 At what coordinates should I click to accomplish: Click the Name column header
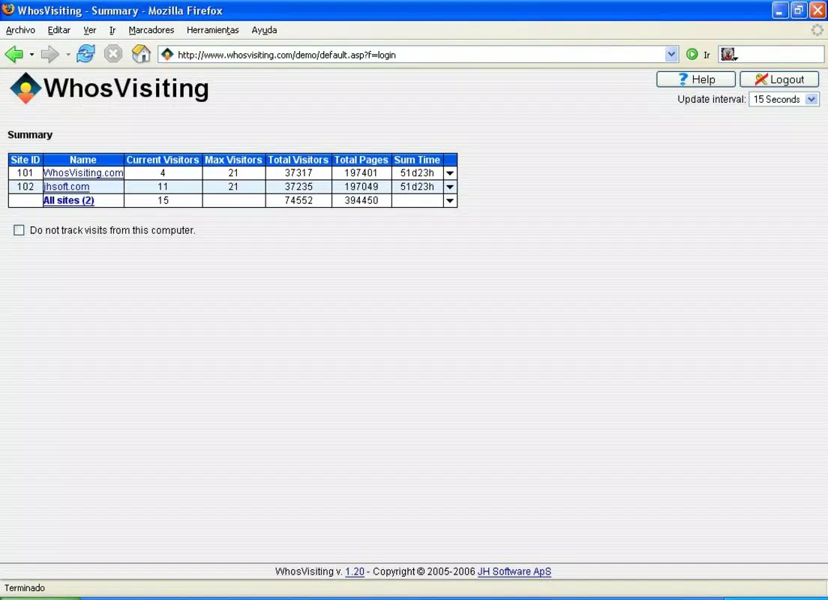pos(83,160)
